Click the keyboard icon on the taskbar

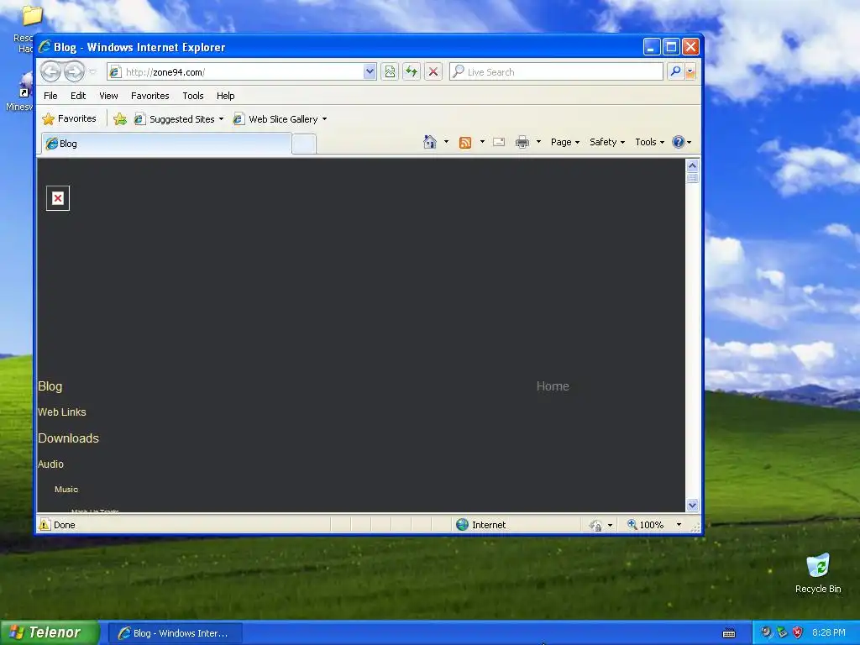(729, 633)
